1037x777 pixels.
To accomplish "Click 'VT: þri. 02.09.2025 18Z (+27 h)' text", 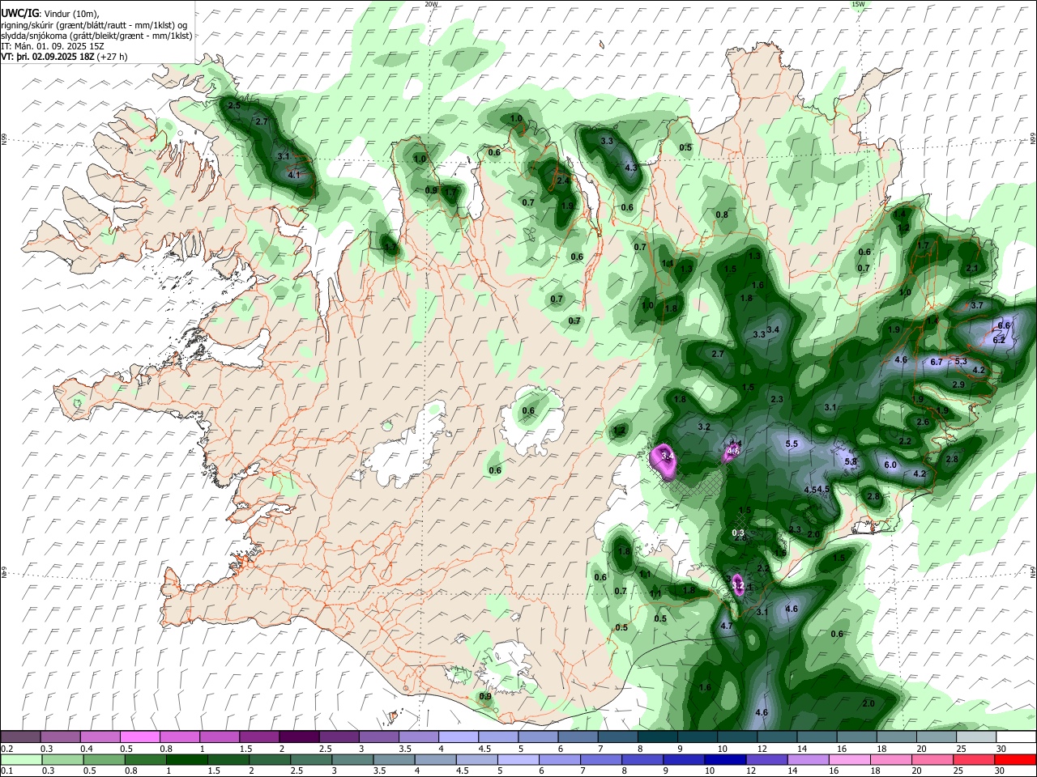I will (64, 57).
